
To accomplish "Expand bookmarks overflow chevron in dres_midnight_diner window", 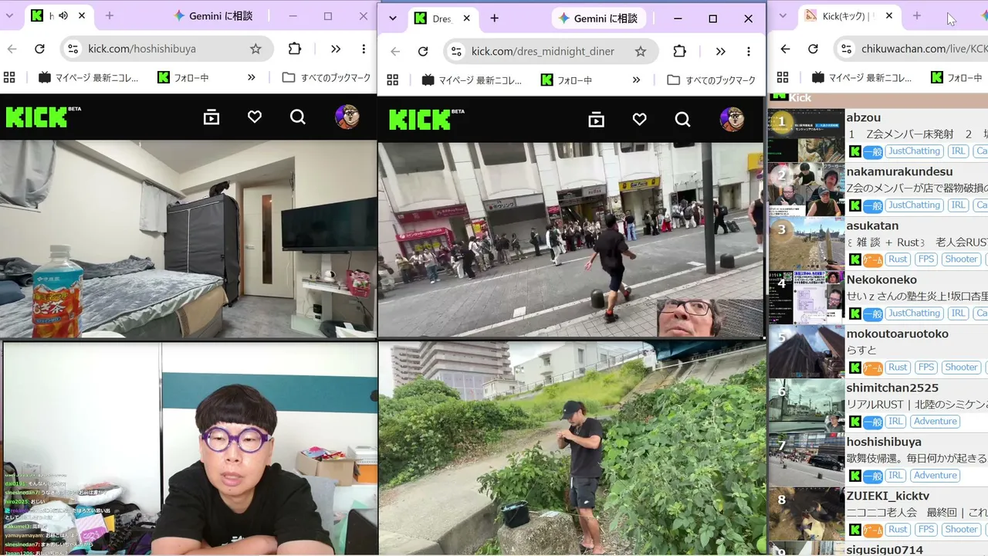I will click(636, 80).
